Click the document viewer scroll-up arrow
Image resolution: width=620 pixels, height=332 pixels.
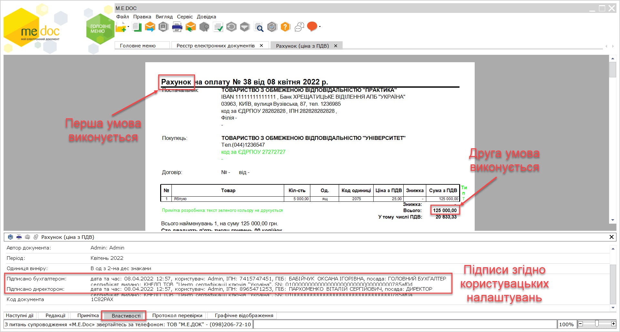613,59
